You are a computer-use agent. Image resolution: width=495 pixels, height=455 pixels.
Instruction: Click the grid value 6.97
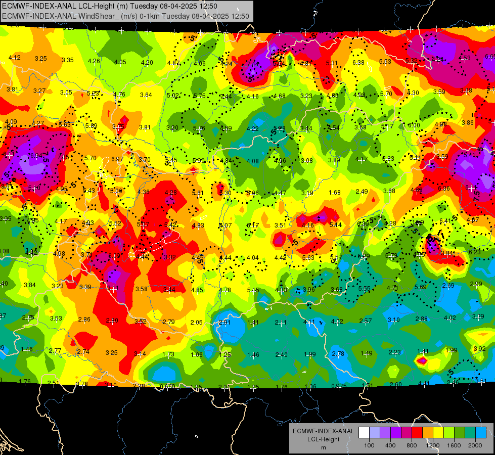coord(117,159)
